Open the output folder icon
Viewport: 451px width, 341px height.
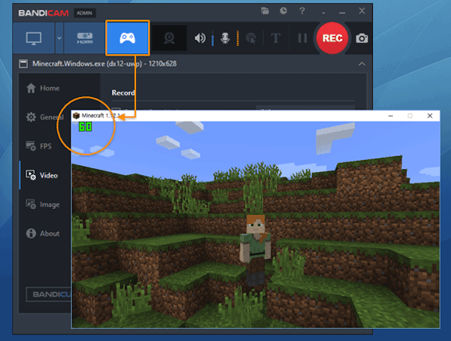(x=265, y=11)
